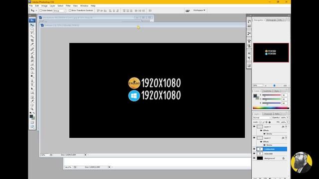Click the foreground color in toolbox
The height and width of the screenshot is (179, 319).
(31, 116)
